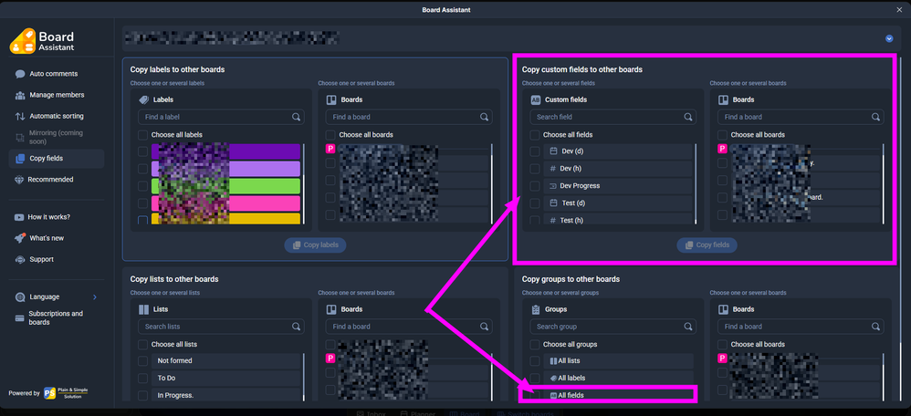Open Manage members section
Screen dimensions: 911x416
point(57,95)
